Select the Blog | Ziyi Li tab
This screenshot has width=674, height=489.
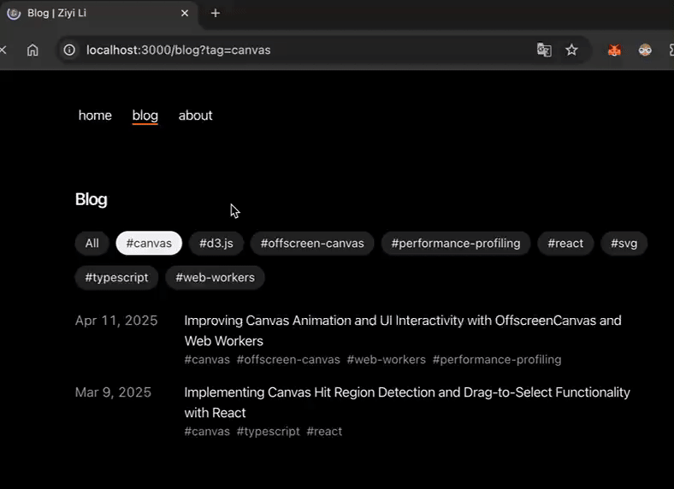point(100,14)
